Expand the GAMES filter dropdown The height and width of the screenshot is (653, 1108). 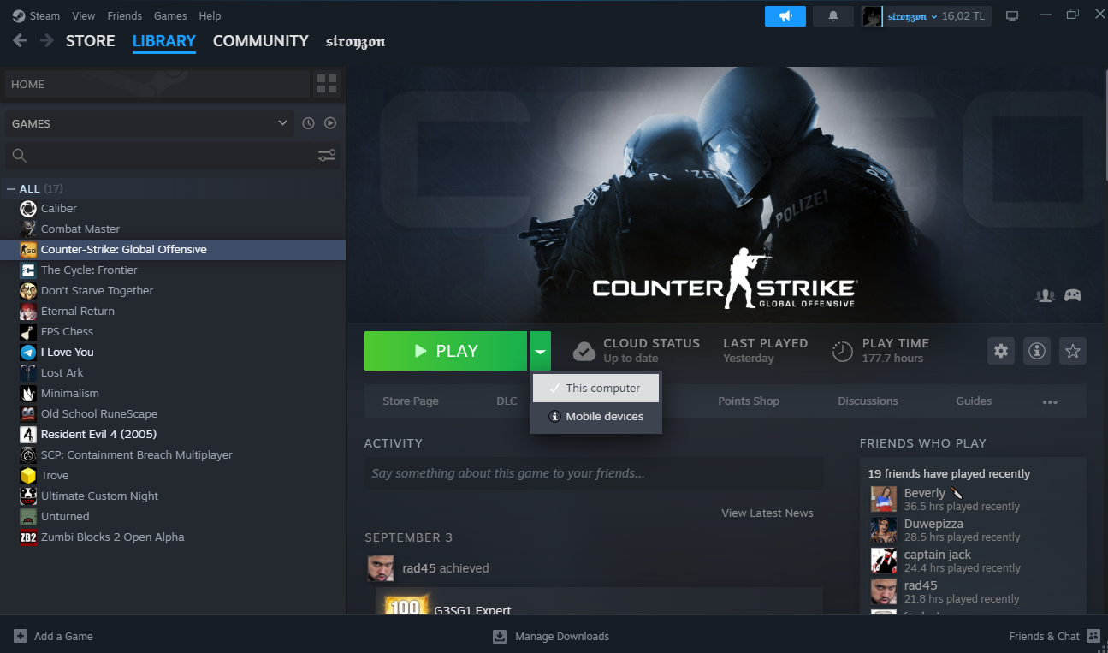150,123
